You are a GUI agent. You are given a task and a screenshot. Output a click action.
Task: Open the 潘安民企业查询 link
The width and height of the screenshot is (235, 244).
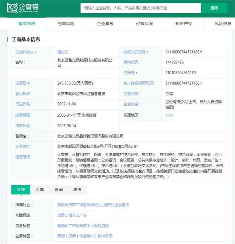point(116,205)
